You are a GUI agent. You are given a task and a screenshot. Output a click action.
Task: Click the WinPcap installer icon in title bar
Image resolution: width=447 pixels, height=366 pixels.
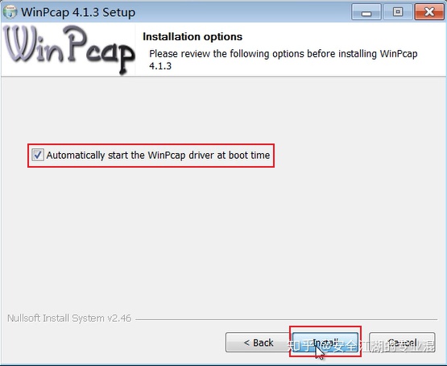click(x=10, y=12)
